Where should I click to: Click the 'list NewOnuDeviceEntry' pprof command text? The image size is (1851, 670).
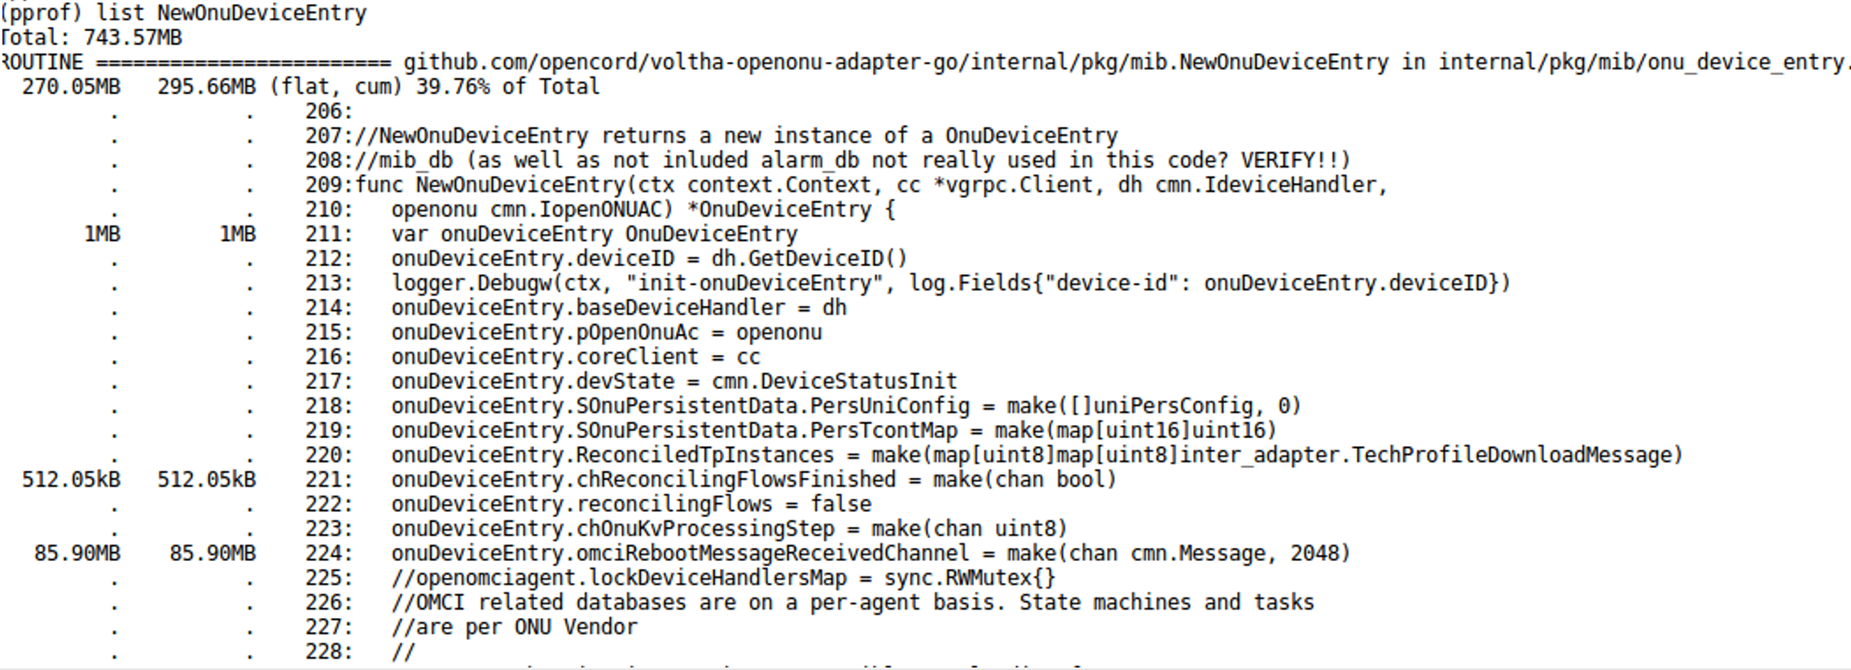point(231,13)
